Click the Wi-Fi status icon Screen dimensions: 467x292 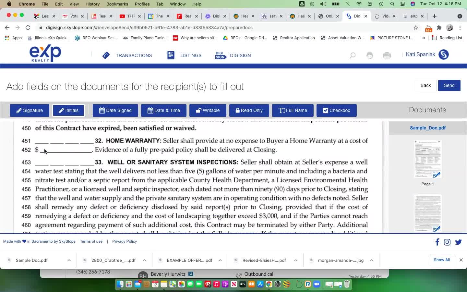click(359, 4)
